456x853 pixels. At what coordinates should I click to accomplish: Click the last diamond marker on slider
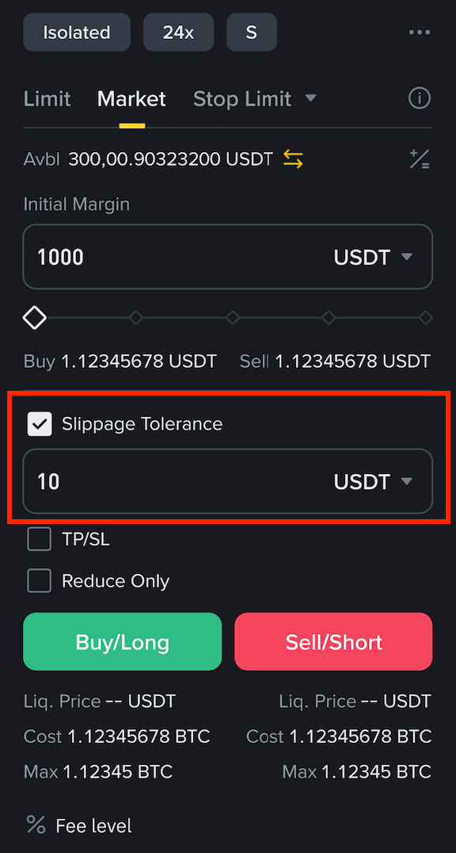point(426,317)
